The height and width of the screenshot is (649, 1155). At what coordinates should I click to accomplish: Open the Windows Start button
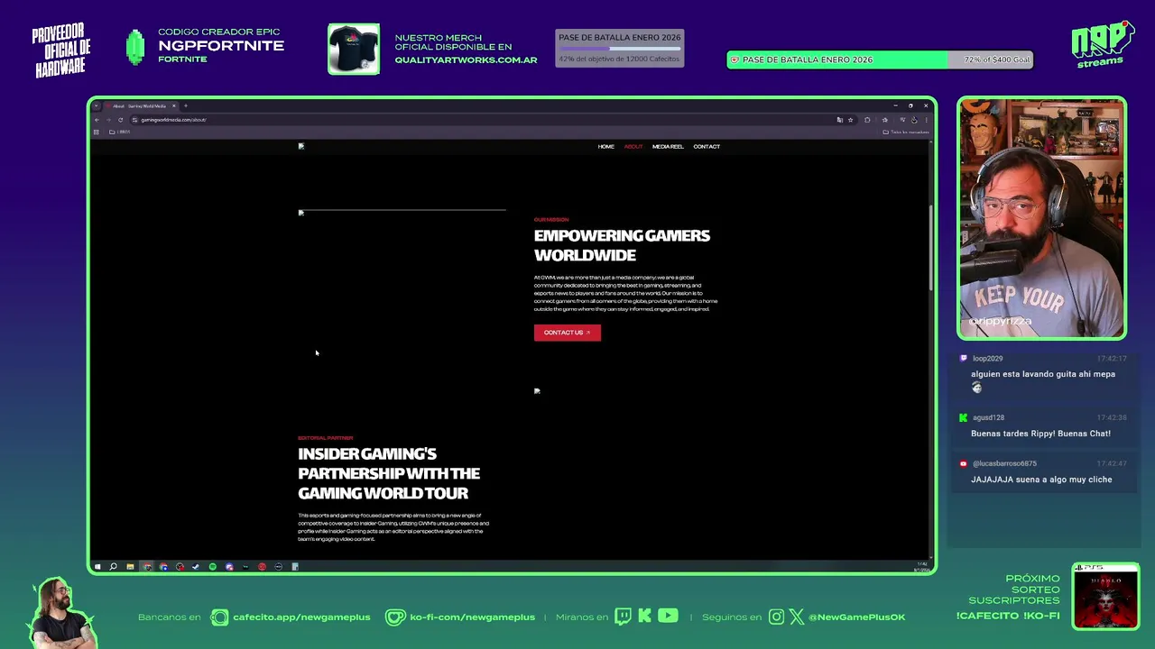tap(97, 567)
